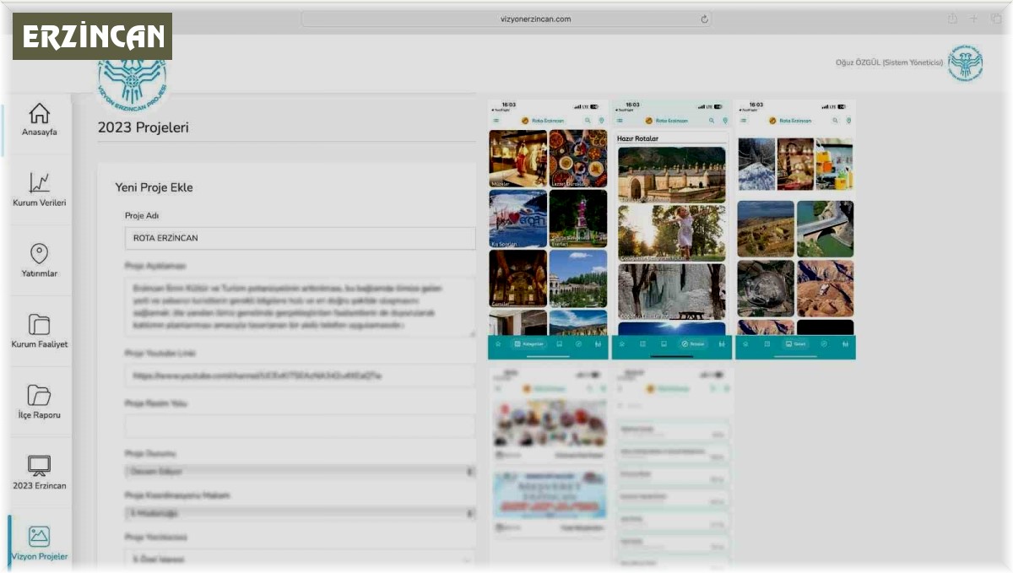Open the İlçe Raporu folder icon

(39, 395)
